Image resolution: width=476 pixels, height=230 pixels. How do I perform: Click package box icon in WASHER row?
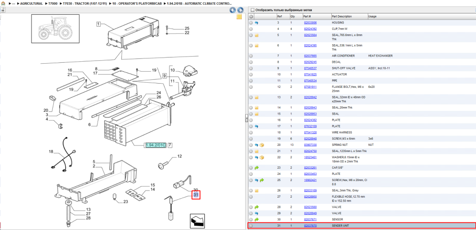pyautogui.click(x=262, y=157)
